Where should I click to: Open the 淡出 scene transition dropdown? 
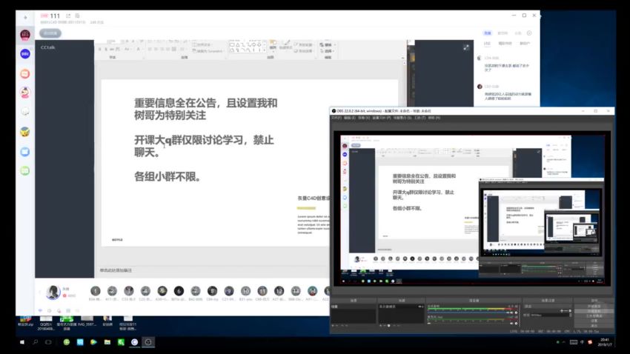pyautogui.click(x=548, y=307)
